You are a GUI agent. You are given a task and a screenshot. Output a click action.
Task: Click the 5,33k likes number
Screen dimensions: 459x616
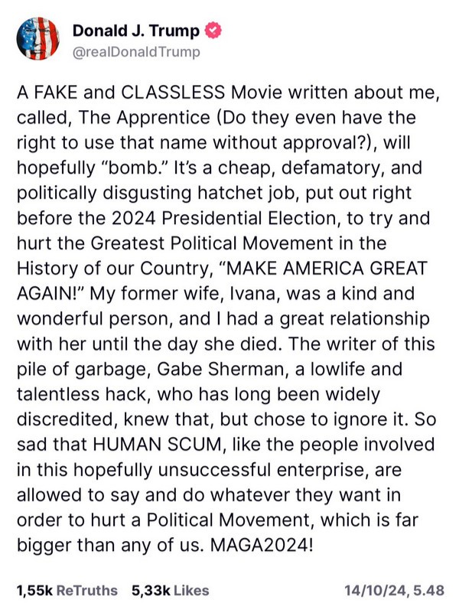(148, 590)
